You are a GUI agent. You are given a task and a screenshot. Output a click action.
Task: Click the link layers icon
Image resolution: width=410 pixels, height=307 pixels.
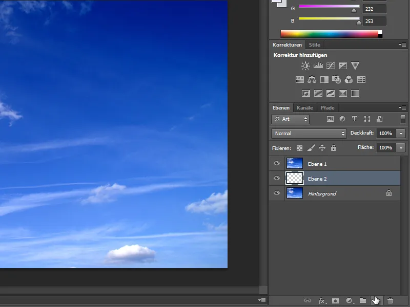pos(307,300)
